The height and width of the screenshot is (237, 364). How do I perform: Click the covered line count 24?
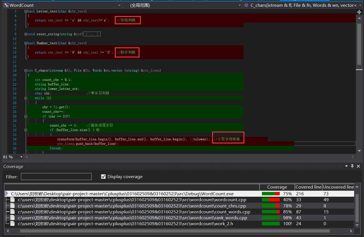click(x=299, y=223)
